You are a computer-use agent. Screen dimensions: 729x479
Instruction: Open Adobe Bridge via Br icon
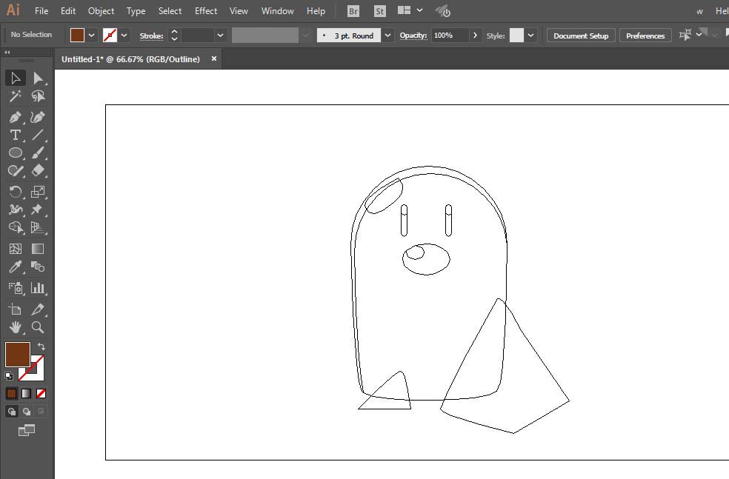coord(354,11)
